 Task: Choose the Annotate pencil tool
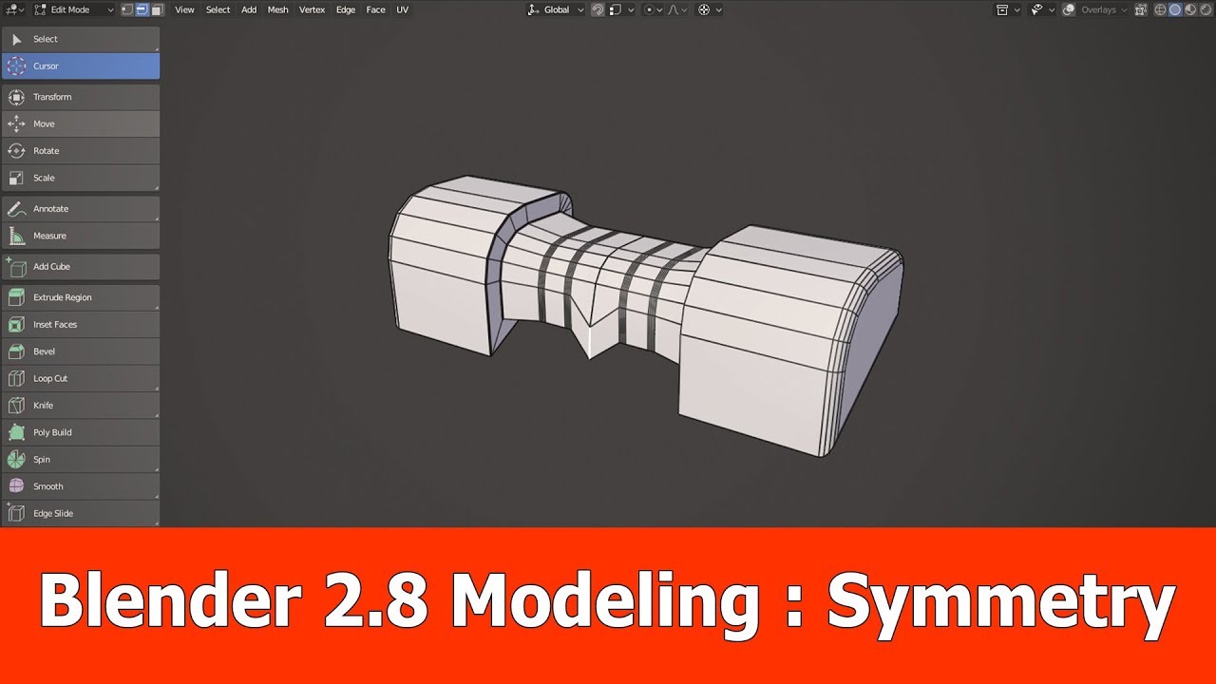[x=81, y=209]
